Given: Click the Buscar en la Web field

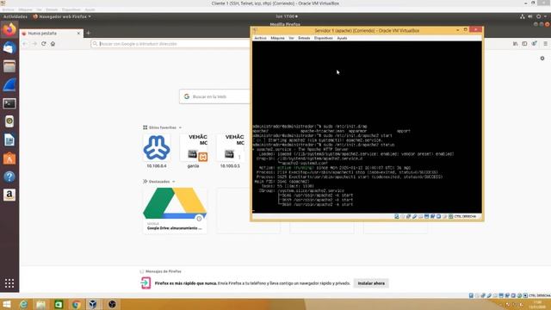Looking at the screenshot, I should pyautogui.click(x=215, y=96).
